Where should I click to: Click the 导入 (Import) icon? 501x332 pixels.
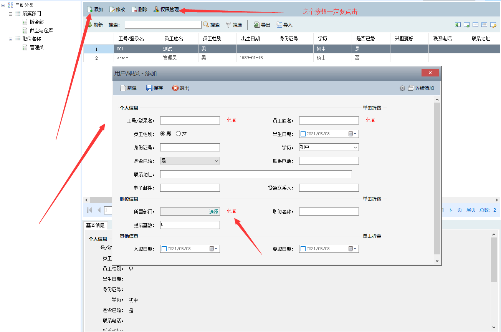(279, 25)
